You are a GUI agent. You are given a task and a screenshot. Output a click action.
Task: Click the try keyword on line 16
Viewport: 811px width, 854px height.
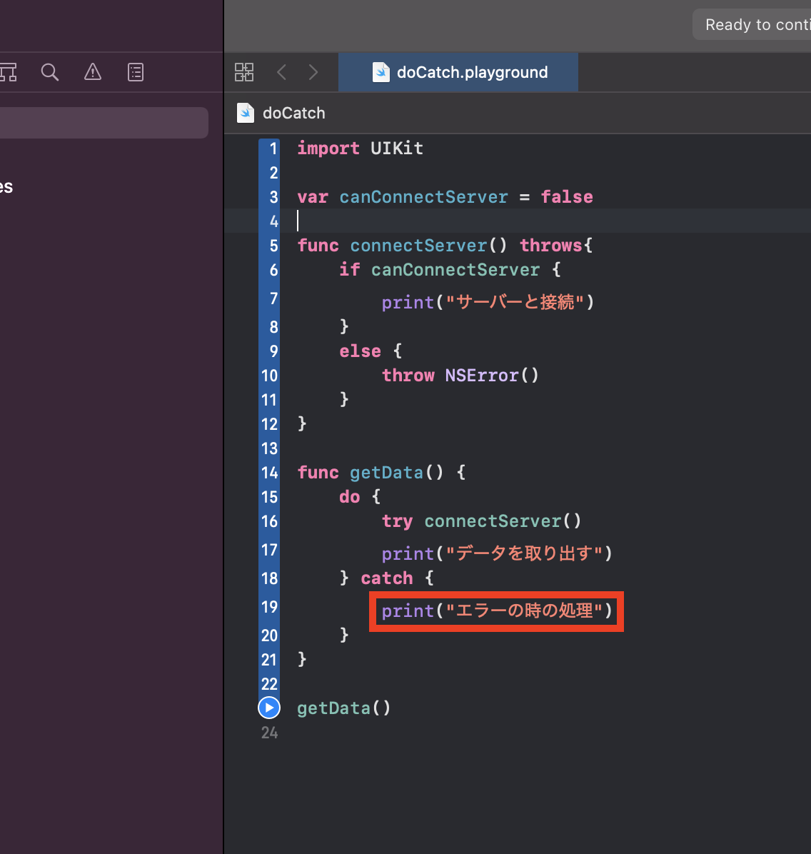coord(397,521)
